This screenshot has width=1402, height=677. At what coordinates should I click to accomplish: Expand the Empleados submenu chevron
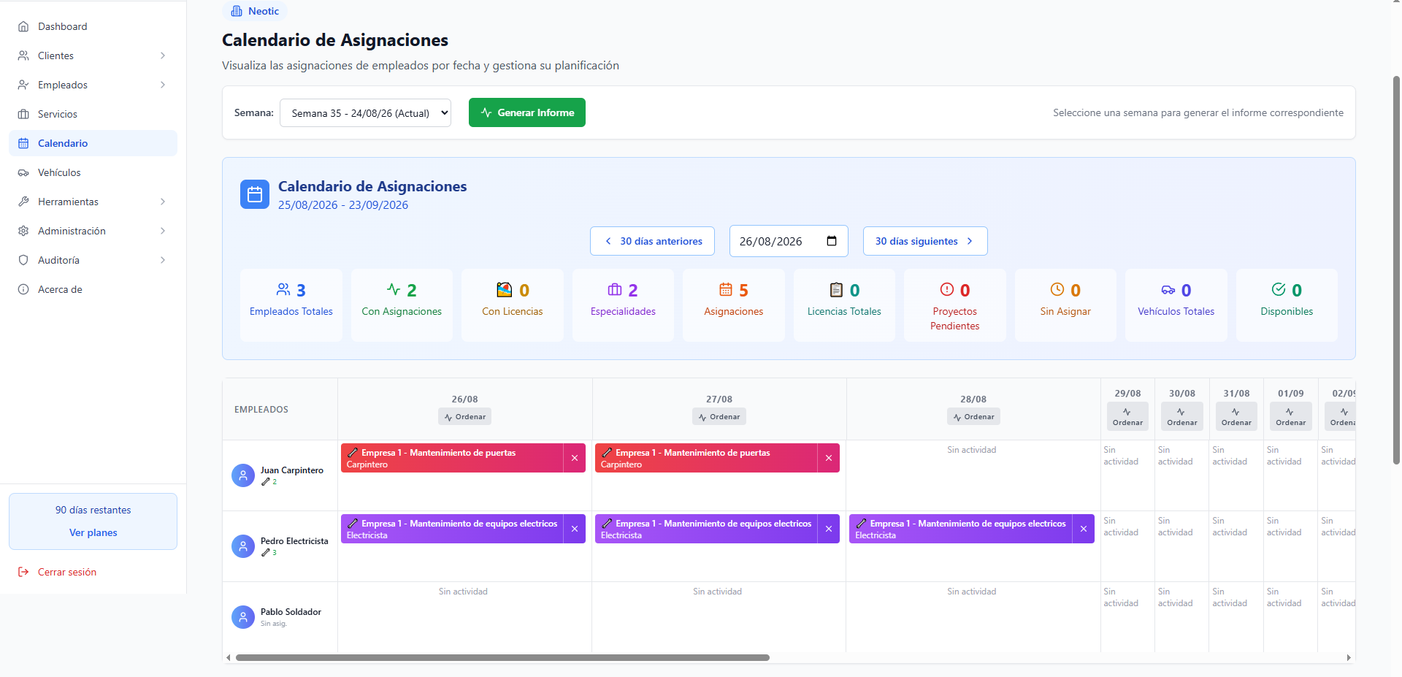coord(163,85)
